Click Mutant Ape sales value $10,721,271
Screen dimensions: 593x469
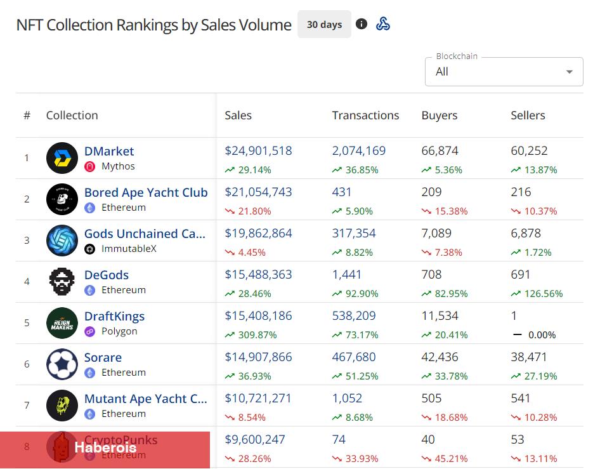[258, 399]
